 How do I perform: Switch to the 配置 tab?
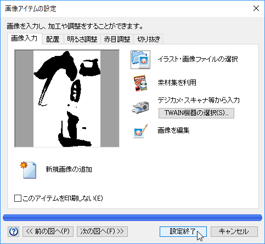point(53,39)
